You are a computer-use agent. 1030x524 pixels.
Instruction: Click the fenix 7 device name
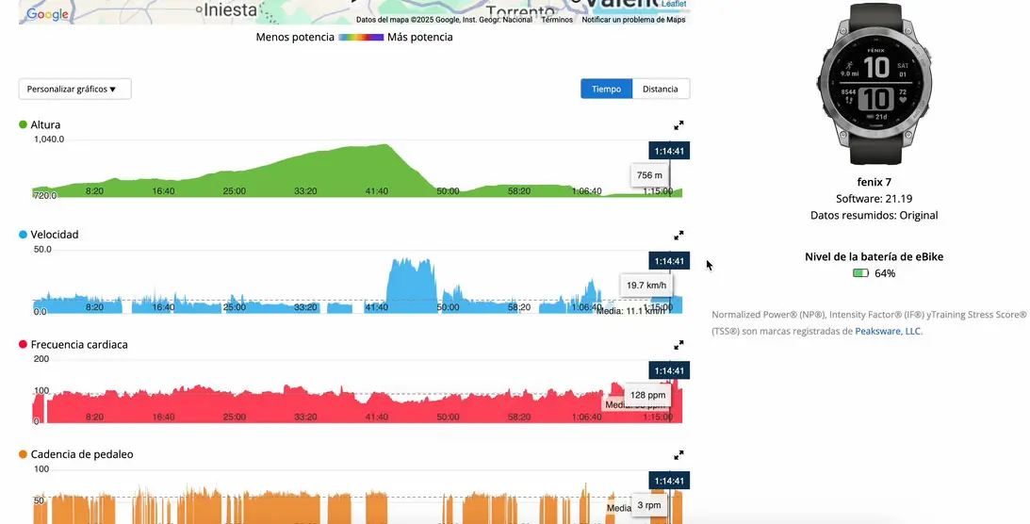874,182
